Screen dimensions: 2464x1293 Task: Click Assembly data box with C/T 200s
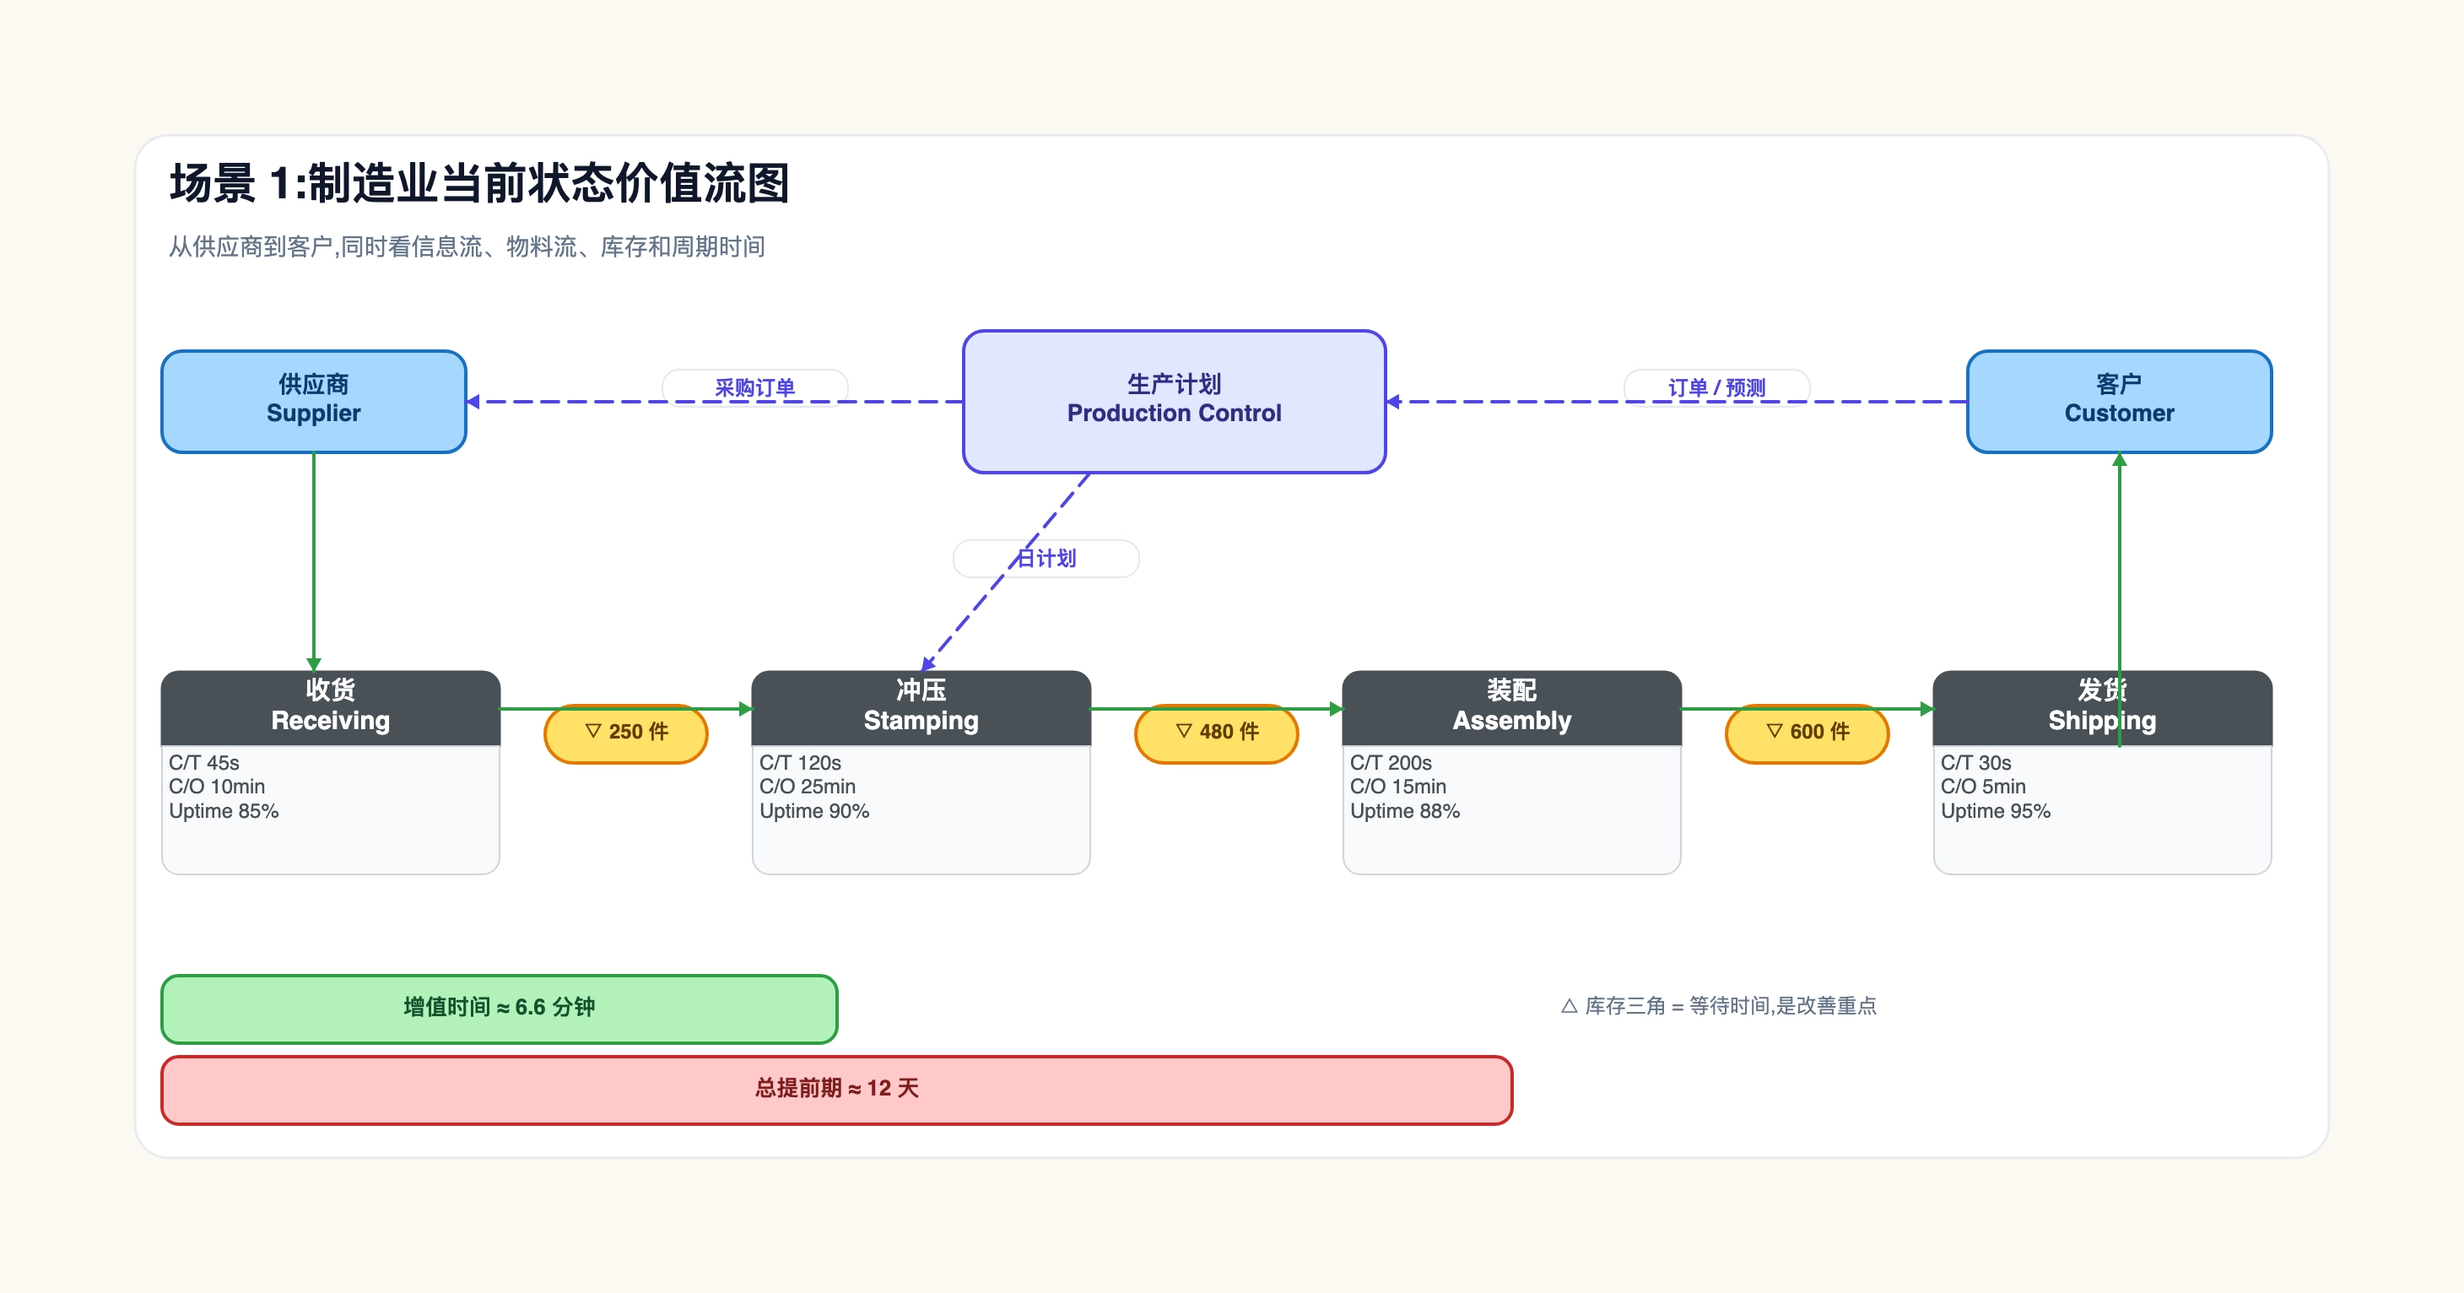click(x=1511, y=809)
